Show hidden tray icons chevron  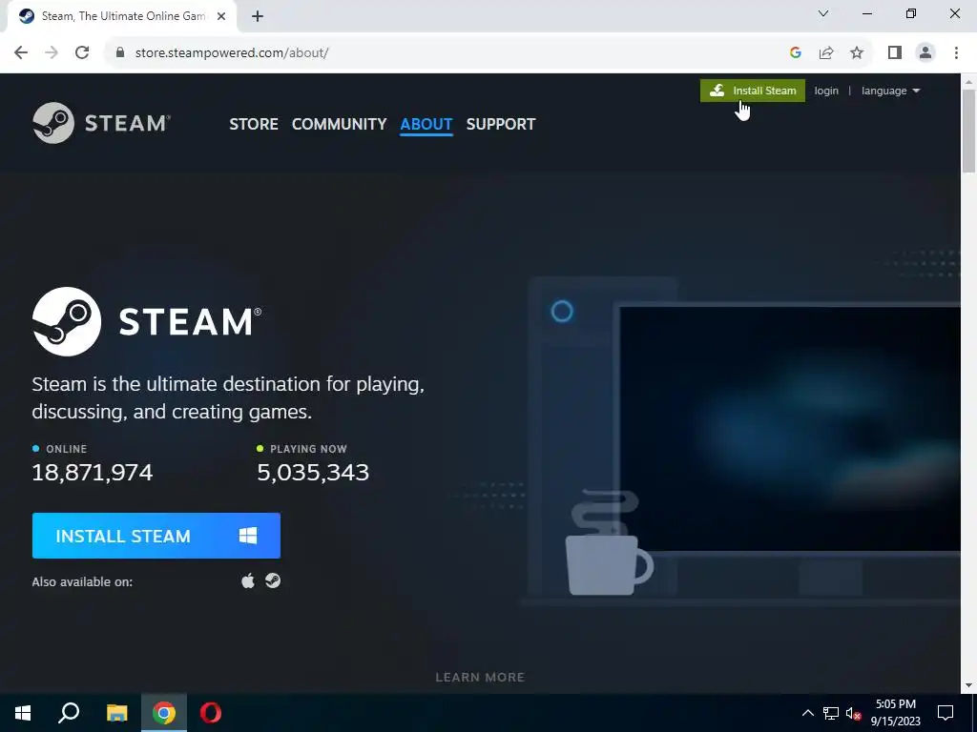click(x=807, y=713)
